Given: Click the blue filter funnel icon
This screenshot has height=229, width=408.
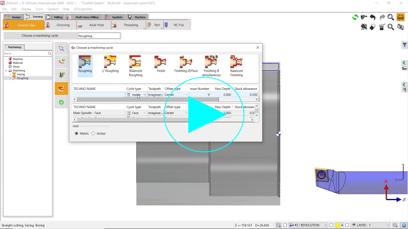Looking at the screenshot, I should click(x=404, y=45).
